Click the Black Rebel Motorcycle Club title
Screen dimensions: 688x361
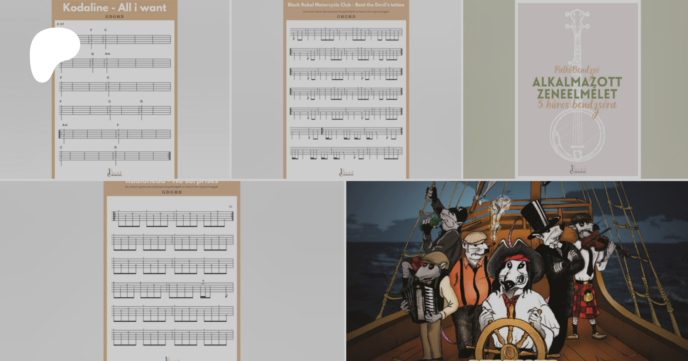(346, 5)
